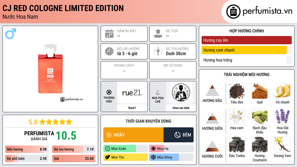297x167 pixels.
Task: Click the Phong cách style card
Action: pyautogui.click(x=124, y=70)
